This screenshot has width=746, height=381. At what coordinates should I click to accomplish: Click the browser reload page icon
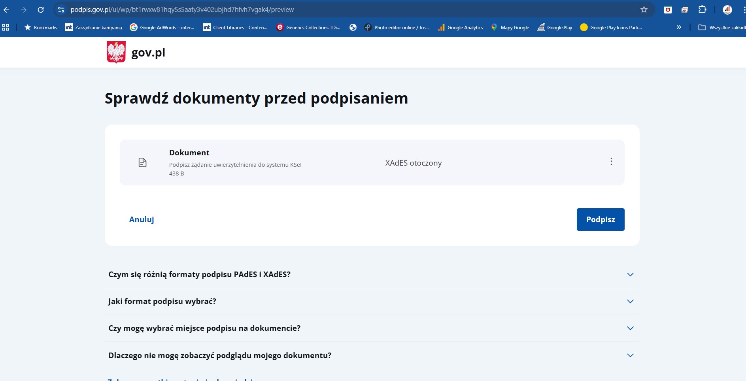(x=41, y=10)
